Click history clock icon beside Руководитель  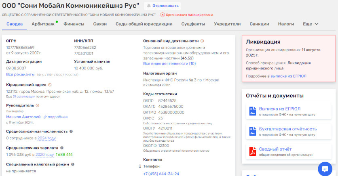(x=38, y=105)
